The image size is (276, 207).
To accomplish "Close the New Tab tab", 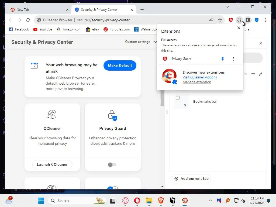I will click(67, 10).
